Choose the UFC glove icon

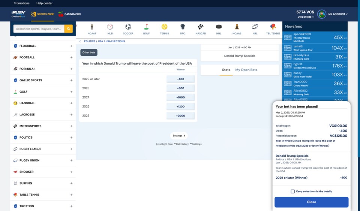[183, 27]
